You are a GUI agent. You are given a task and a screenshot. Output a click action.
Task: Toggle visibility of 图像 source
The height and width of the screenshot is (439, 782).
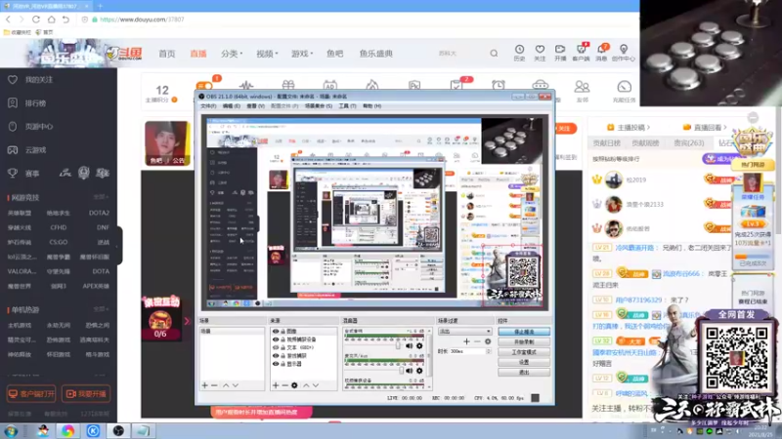[x=276, y=331]
